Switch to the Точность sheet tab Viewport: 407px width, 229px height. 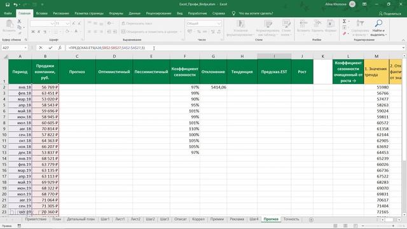tap(291, 219)
